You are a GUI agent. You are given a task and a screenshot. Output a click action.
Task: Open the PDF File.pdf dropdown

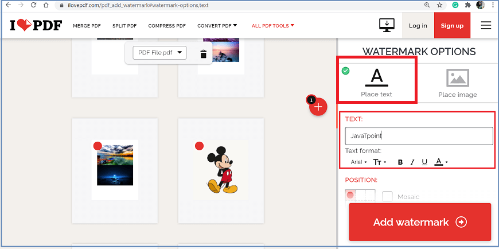(x=160, y=53)
